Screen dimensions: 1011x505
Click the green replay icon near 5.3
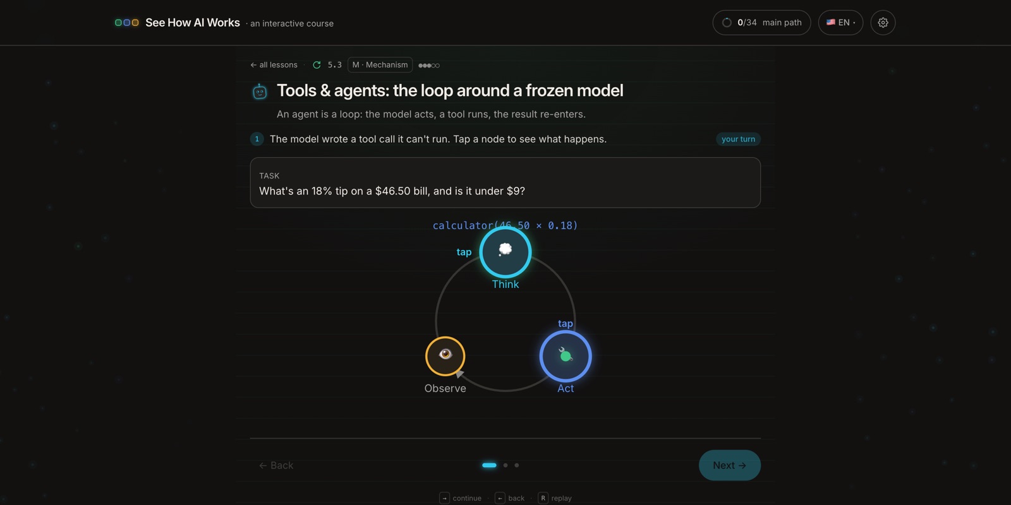(x=317, y=65)
